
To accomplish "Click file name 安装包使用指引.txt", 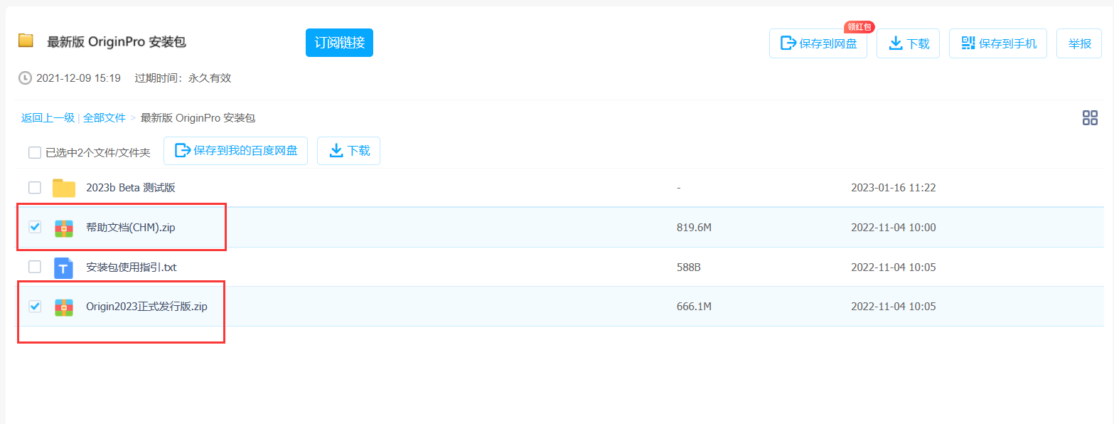I will (131, 267).
